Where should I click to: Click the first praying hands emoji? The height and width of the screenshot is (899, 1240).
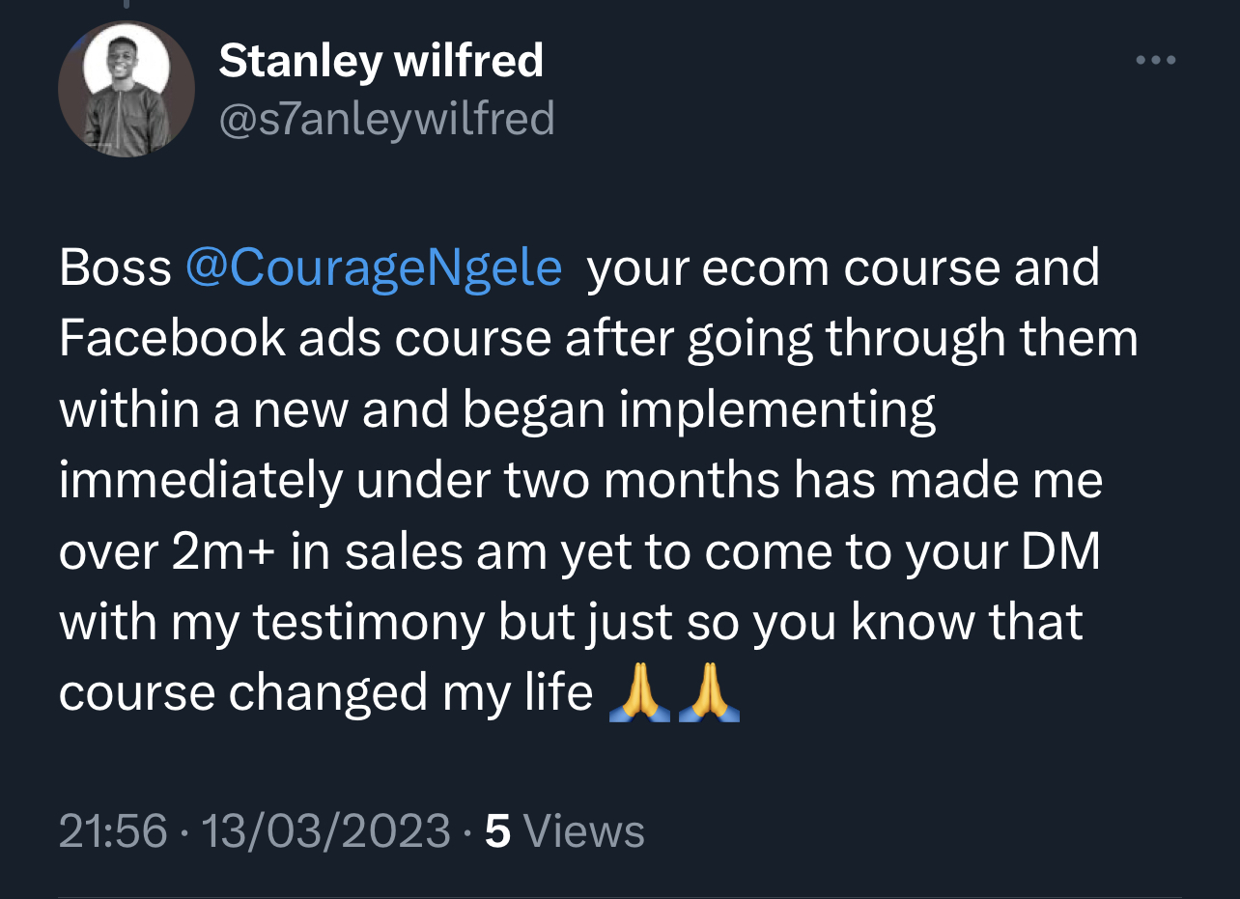641,693
